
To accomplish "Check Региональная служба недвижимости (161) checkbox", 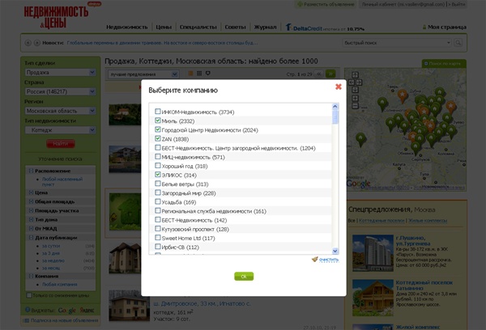I will 158,210.
